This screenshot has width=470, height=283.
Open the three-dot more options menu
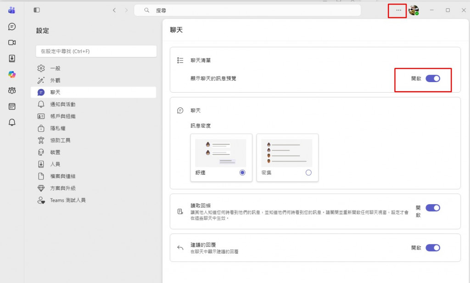coord(398,10)
